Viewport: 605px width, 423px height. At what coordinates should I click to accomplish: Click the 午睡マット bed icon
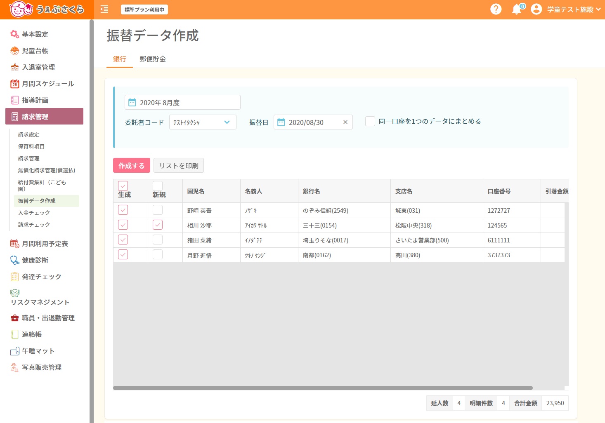15,351
